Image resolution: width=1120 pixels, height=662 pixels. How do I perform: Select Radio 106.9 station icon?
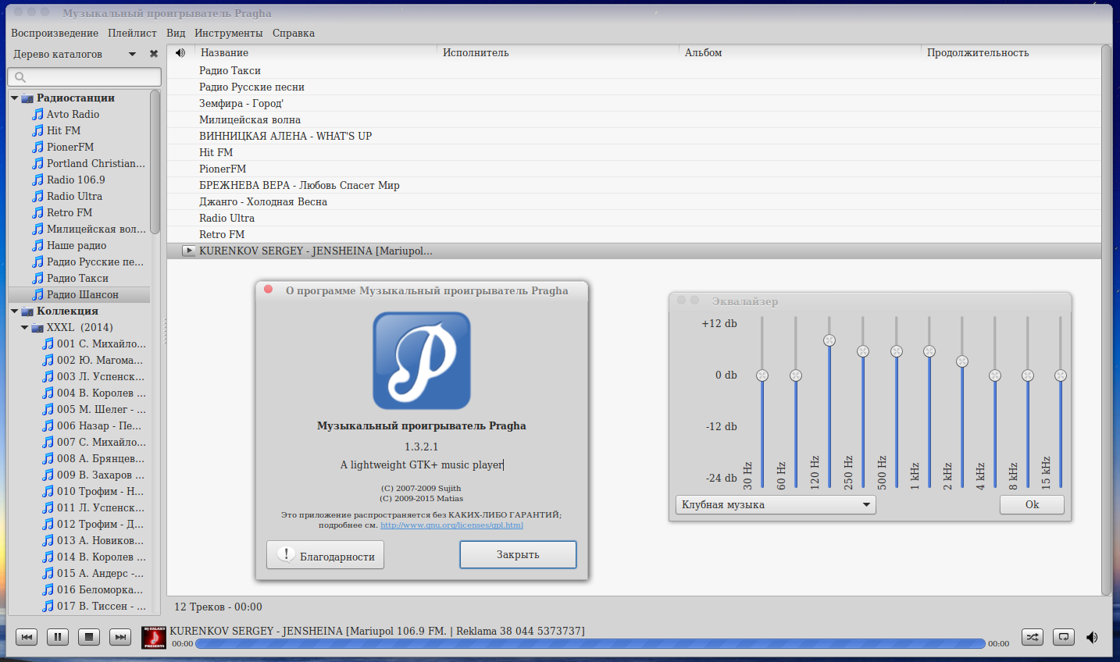[37, 180]
